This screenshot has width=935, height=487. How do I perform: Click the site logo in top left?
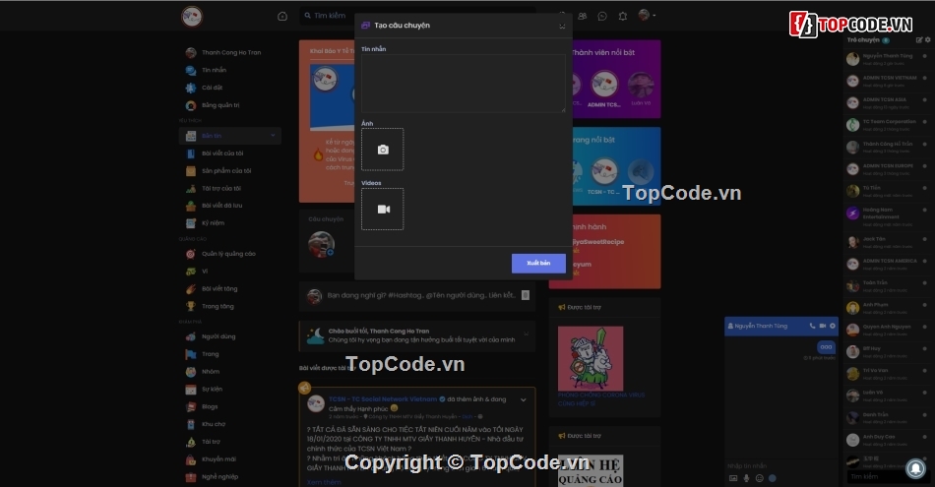point(192,16)
